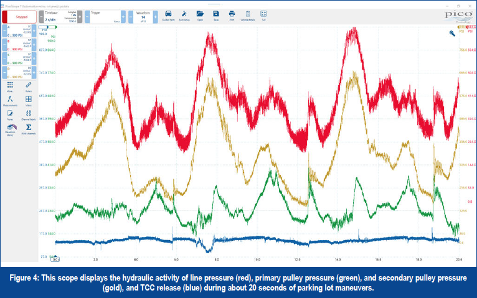
Task: Open the Trigger settings panel
Action: (105, 17)
